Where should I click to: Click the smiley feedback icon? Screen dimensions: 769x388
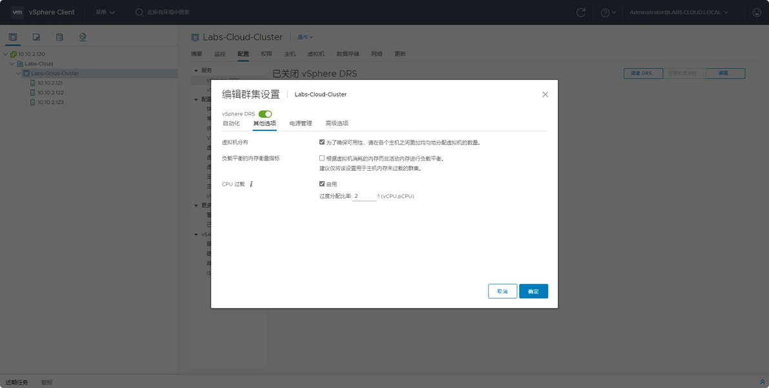pos(757,12)
